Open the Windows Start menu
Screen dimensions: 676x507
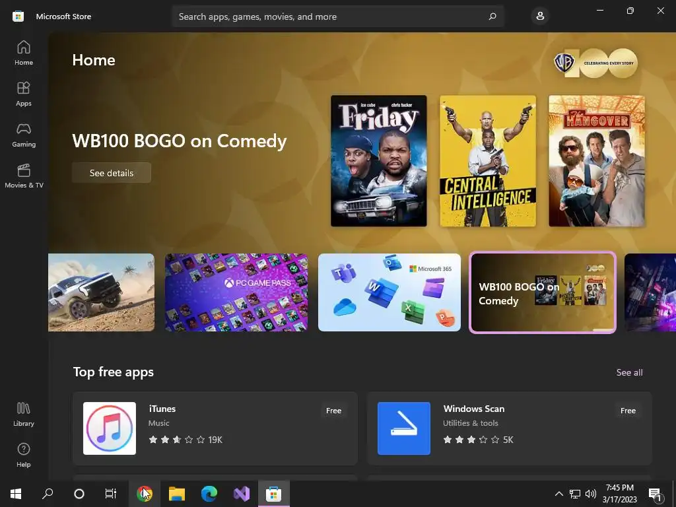click(16, 494)
